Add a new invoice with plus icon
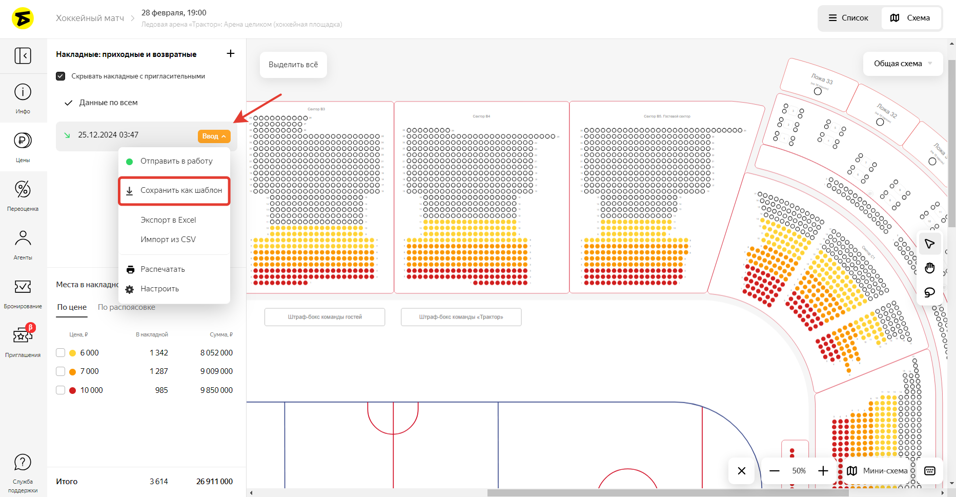956x497 pixels. (x=231, y=54)
